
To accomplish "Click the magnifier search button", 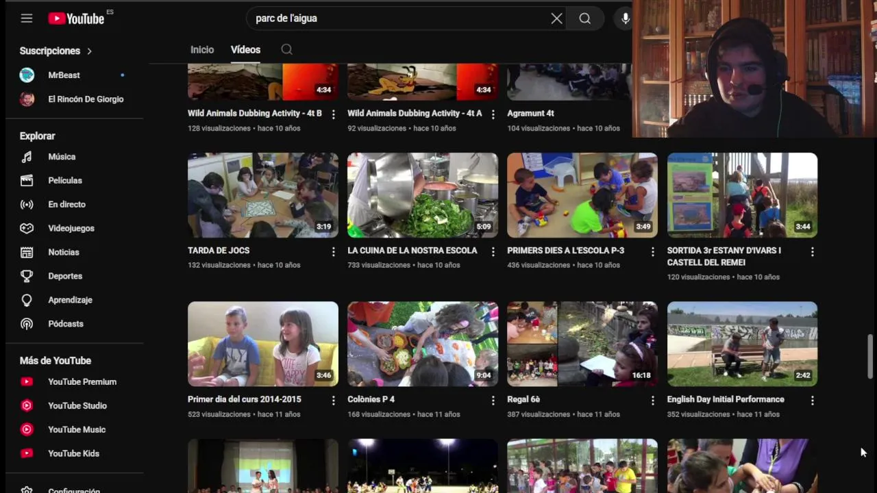I will [x=584, y=18].
